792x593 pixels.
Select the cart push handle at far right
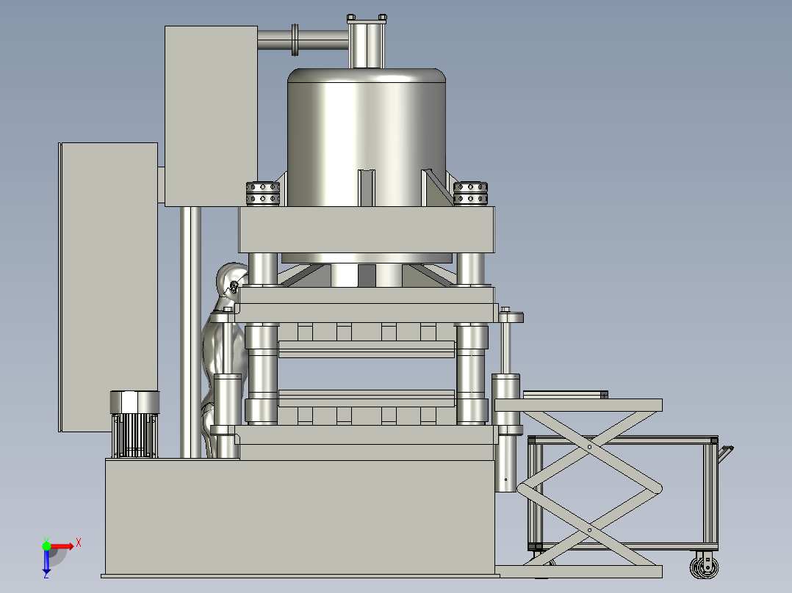pyautogui.click(x=725, y=454)
